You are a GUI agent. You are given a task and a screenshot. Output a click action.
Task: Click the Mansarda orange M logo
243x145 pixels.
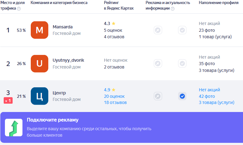[39, 30]
